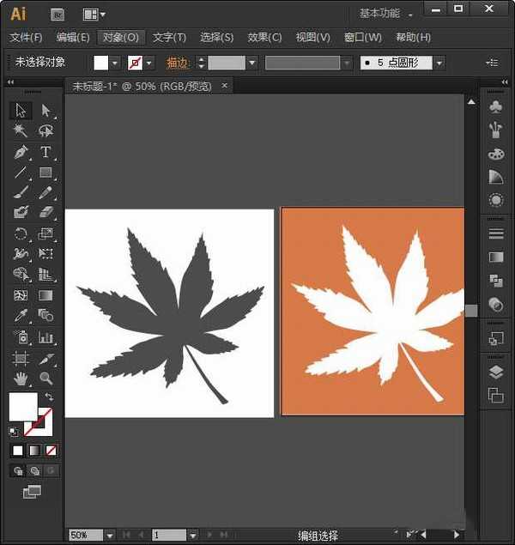The width and height of the screenshot is (515, 545).
Task: Open the Color palette panel icon
Action: click(495, 154)
